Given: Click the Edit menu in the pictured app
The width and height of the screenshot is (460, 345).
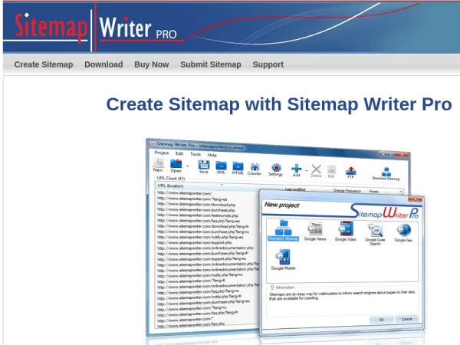Looking at the screenshot, I should (x=179, y=154).
